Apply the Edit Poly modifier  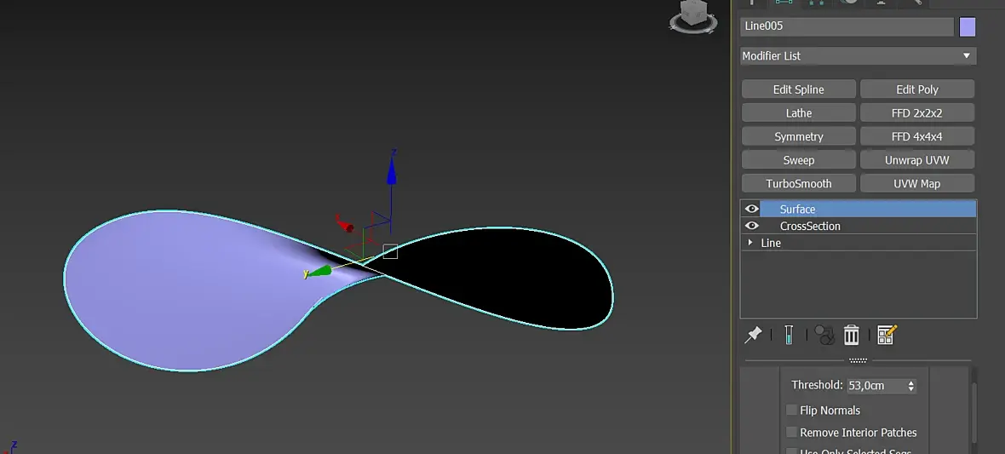coord(917,89)
